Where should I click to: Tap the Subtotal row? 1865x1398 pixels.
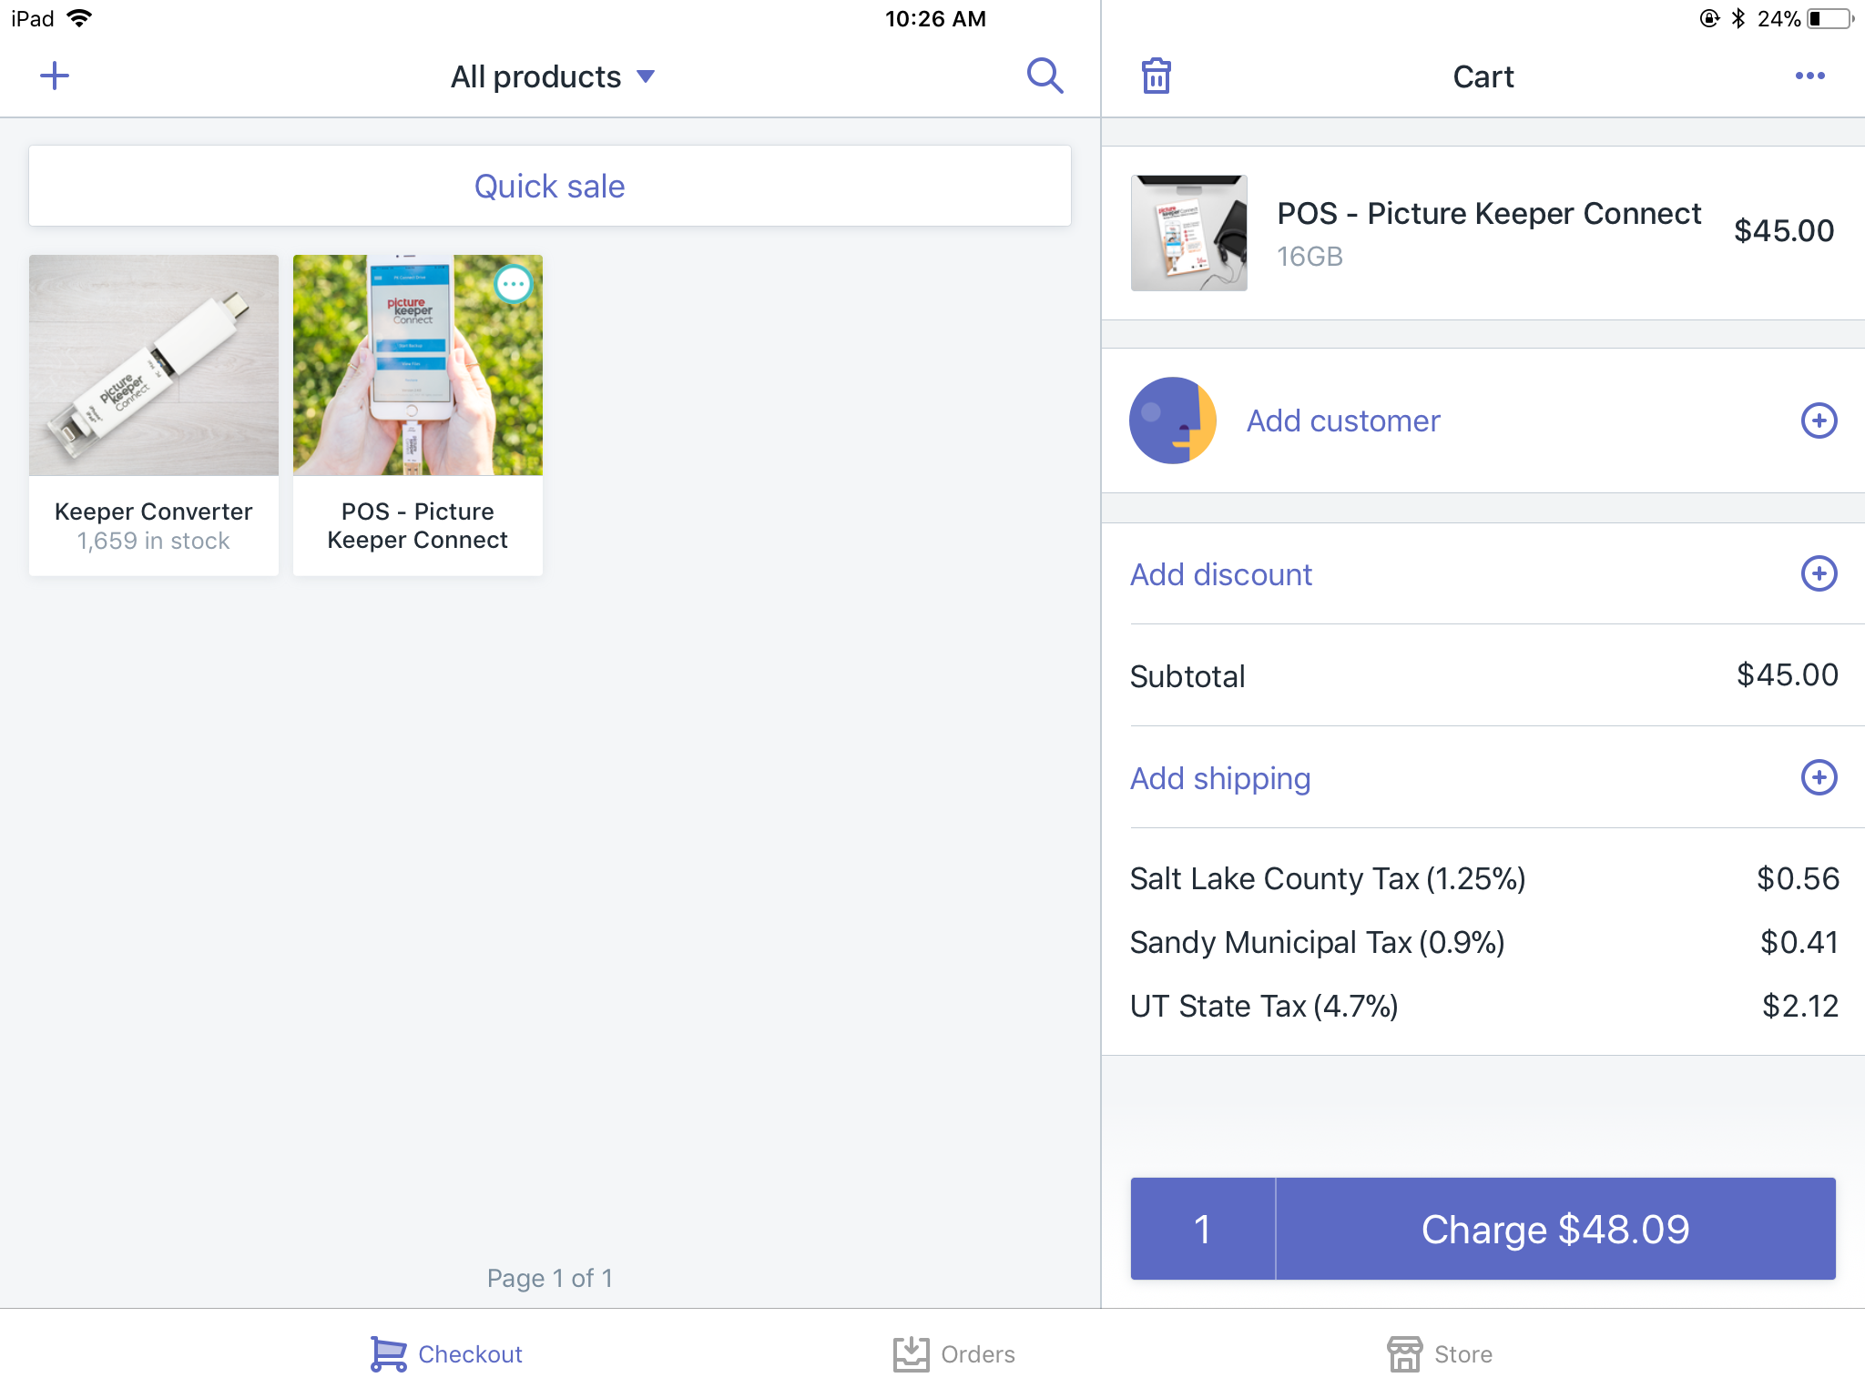[1483, 675]
